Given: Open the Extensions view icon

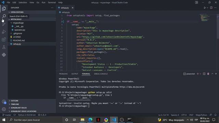Looking at the screenshot, I should coord(4,40).
